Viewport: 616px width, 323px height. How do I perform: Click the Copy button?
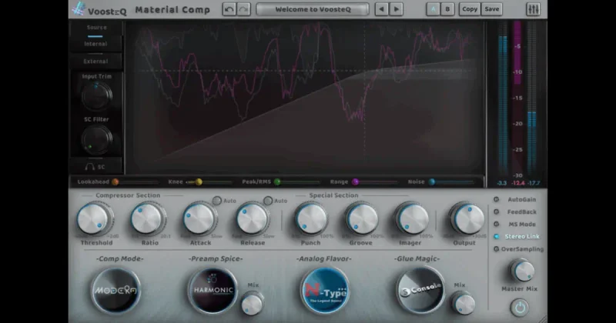(470, 9)
